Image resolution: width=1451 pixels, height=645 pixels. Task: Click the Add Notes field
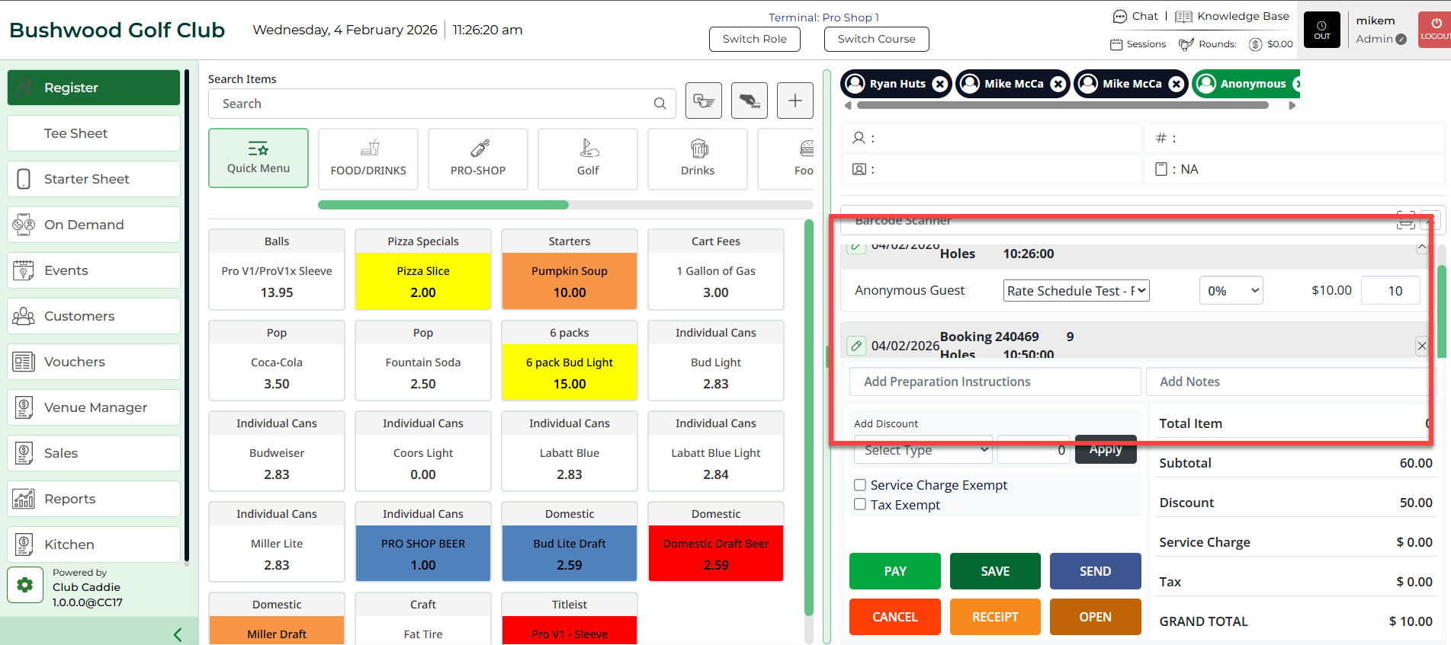coord(1285,382)
